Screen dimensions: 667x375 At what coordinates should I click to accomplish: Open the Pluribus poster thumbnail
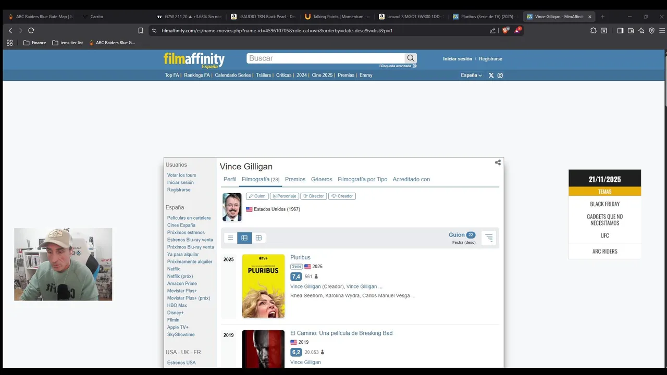pos(263,286)
